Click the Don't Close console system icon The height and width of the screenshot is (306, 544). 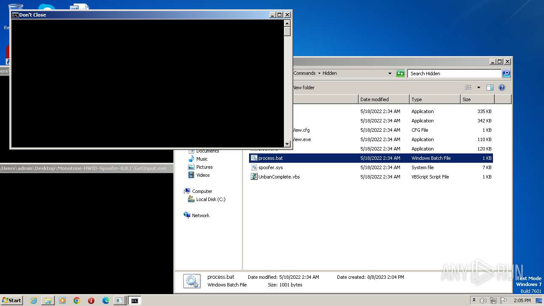(15, 15)
